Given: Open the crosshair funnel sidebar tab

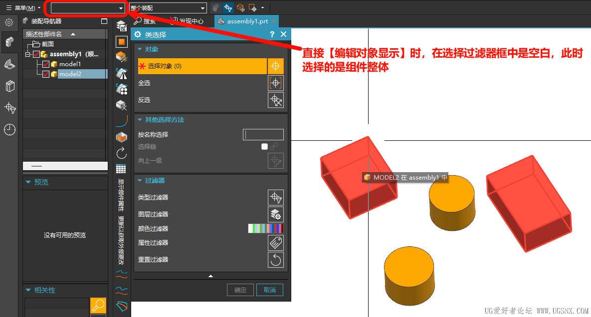Looking at the screenshot, I should pos(10,108).
